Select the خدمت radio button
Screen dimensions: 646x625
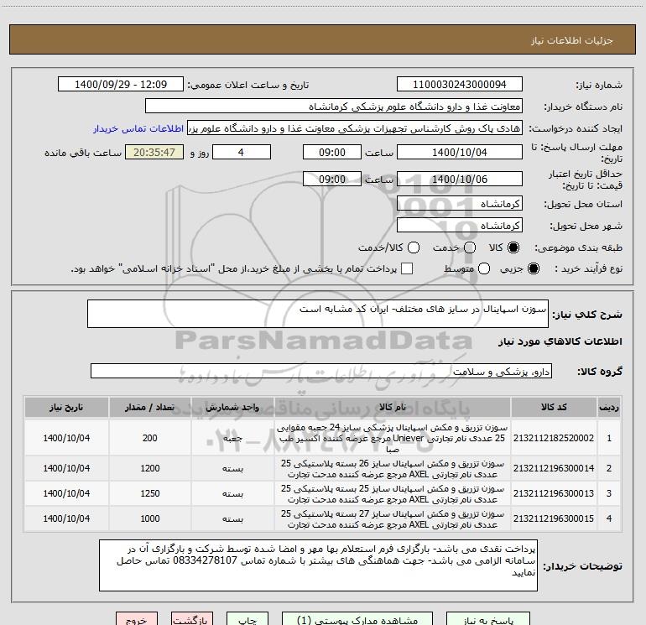coord(470,247)
